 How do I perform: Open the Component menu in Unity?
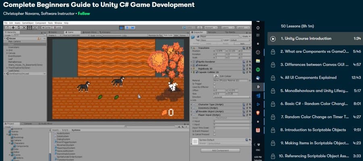[41, 23]
